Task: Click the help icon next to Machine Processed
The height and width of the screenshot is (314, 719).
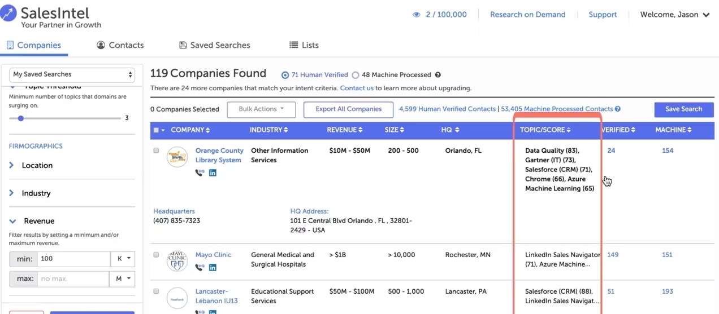Action: pyautogui.click(x=438, y=75)
